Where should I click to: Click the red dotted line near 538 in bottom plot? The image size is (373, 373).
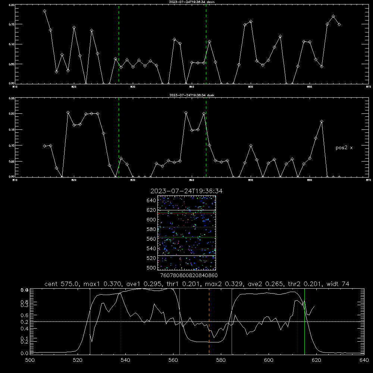[x=120, y=321]
